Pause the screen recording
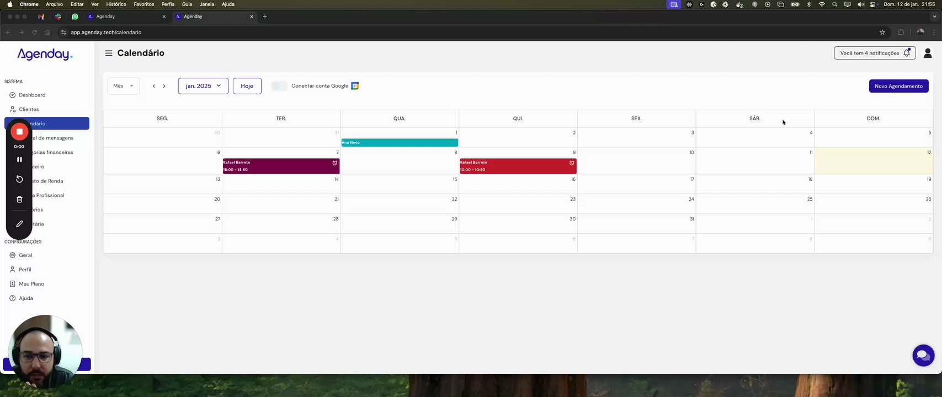Screen dimensions: 942x397 (19, 159)
